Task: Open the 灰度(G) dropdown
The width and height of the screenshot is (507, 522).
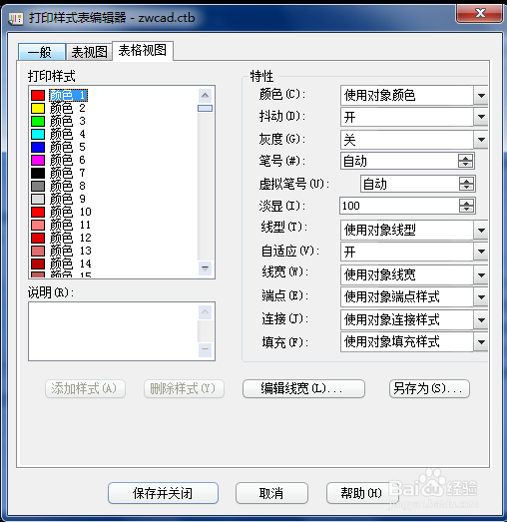Action: [x=481, y=140]
